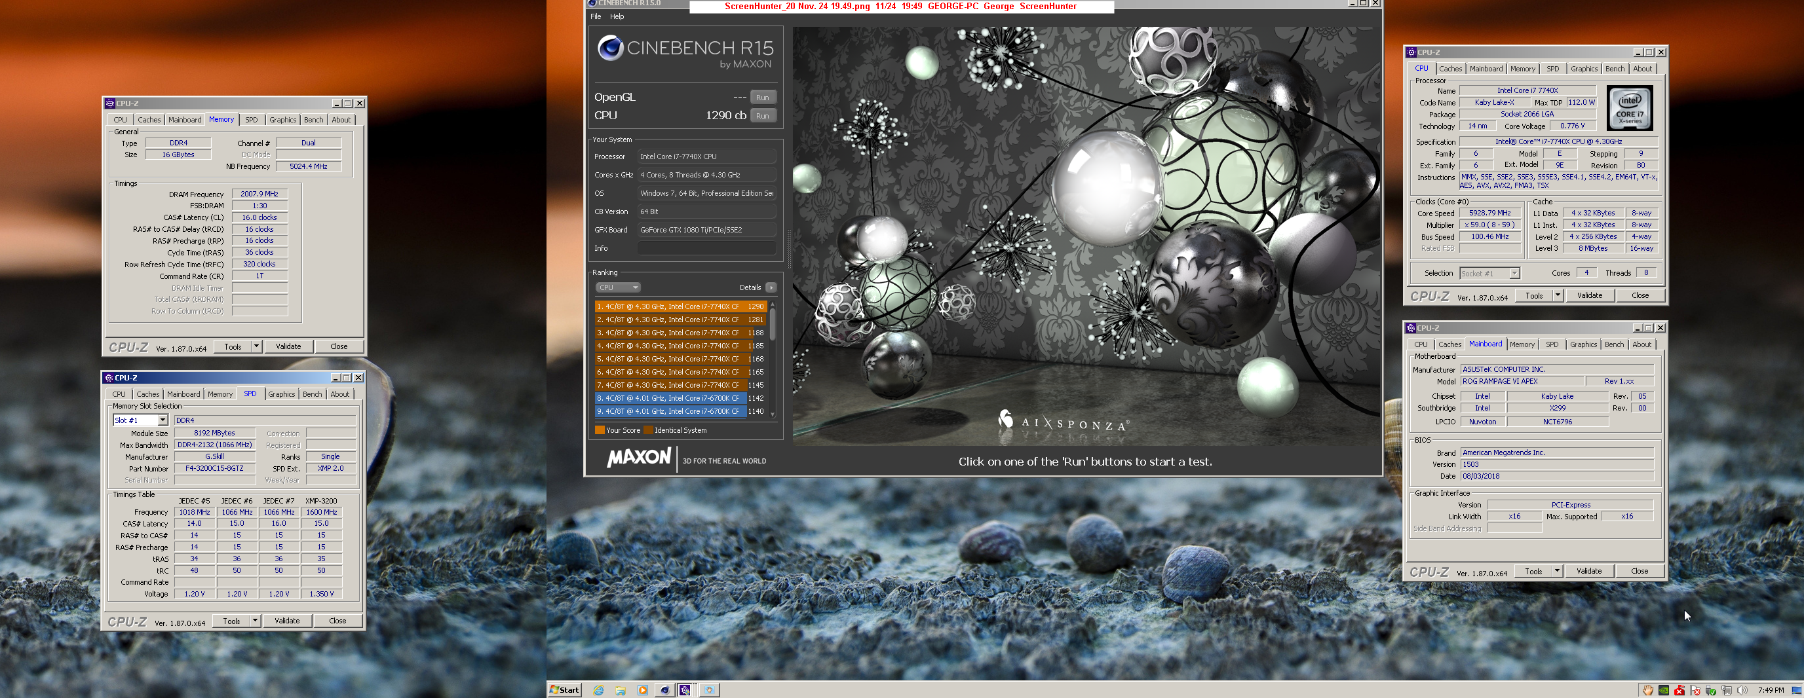
Task: Click the Cinebench R15 logo sphere
Action: pyautogui.click(x=610, y=48)
